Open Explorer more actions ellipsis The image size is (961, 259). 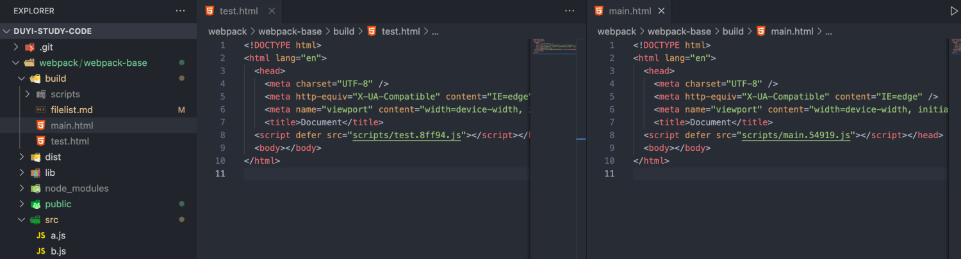tap(180, 11)
